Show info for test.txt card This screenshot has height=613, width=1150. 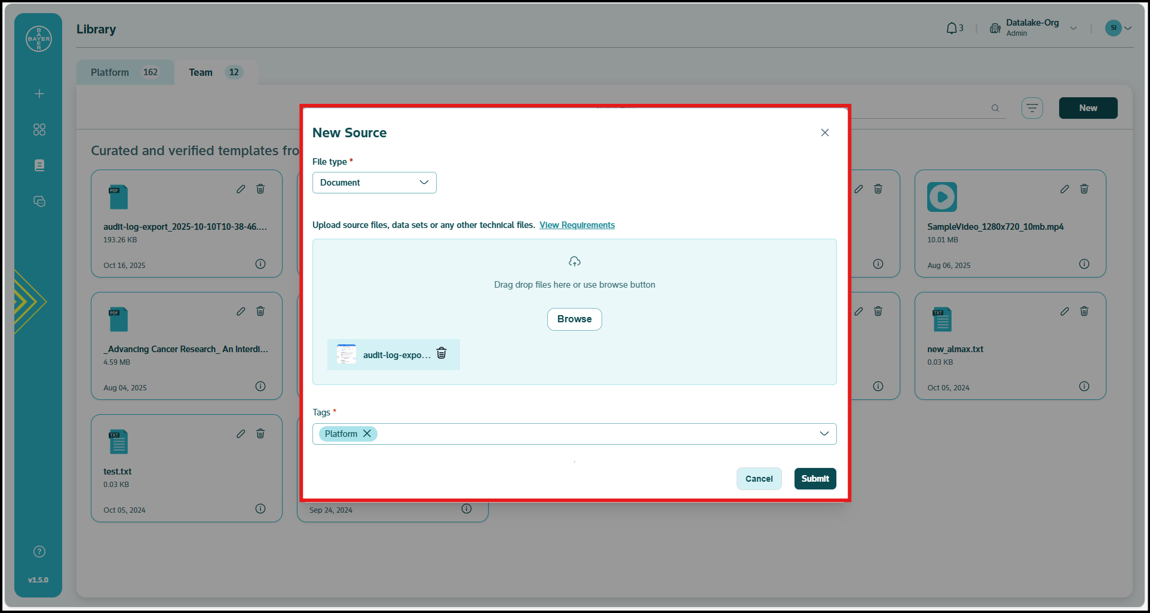click(x=260, y=509)
